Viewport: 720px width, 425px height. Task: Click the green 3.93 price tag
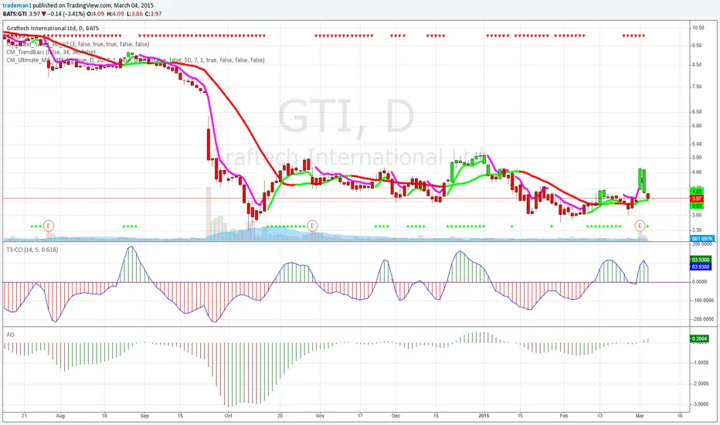click(x=697, y=206)
